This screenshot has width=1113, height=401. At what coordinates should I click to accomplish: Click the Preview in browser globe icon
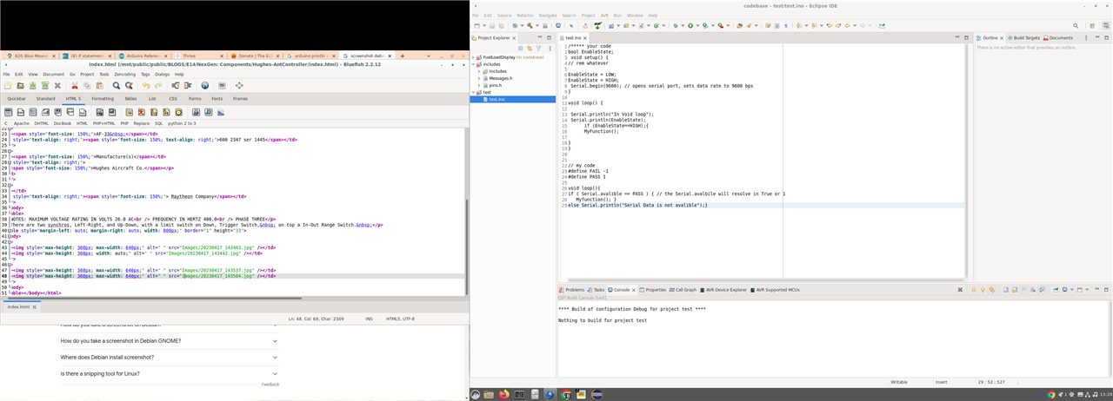[x=205, y=86]
